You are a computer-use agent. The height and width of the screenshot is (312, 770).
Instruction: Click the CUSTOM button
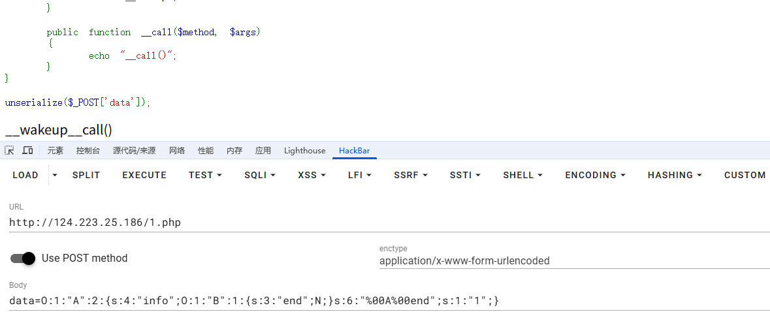pos(745,175)
